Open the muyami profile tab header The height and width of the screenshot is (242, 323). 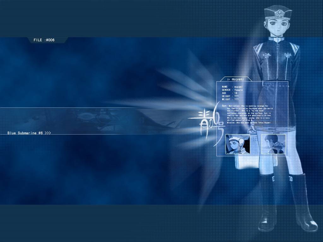tap(236, 79)
